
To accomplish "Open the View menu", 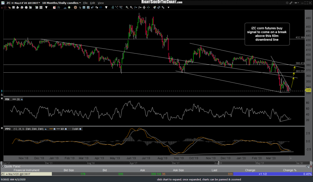I will (101, 3).
